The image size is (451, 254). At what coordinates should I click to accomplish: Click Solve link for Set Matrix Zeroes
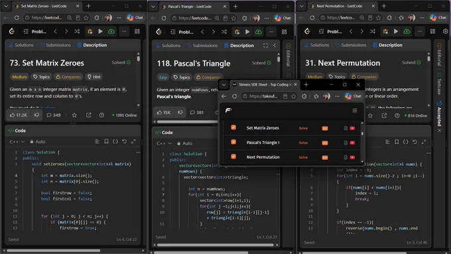[x=303, y=128]
